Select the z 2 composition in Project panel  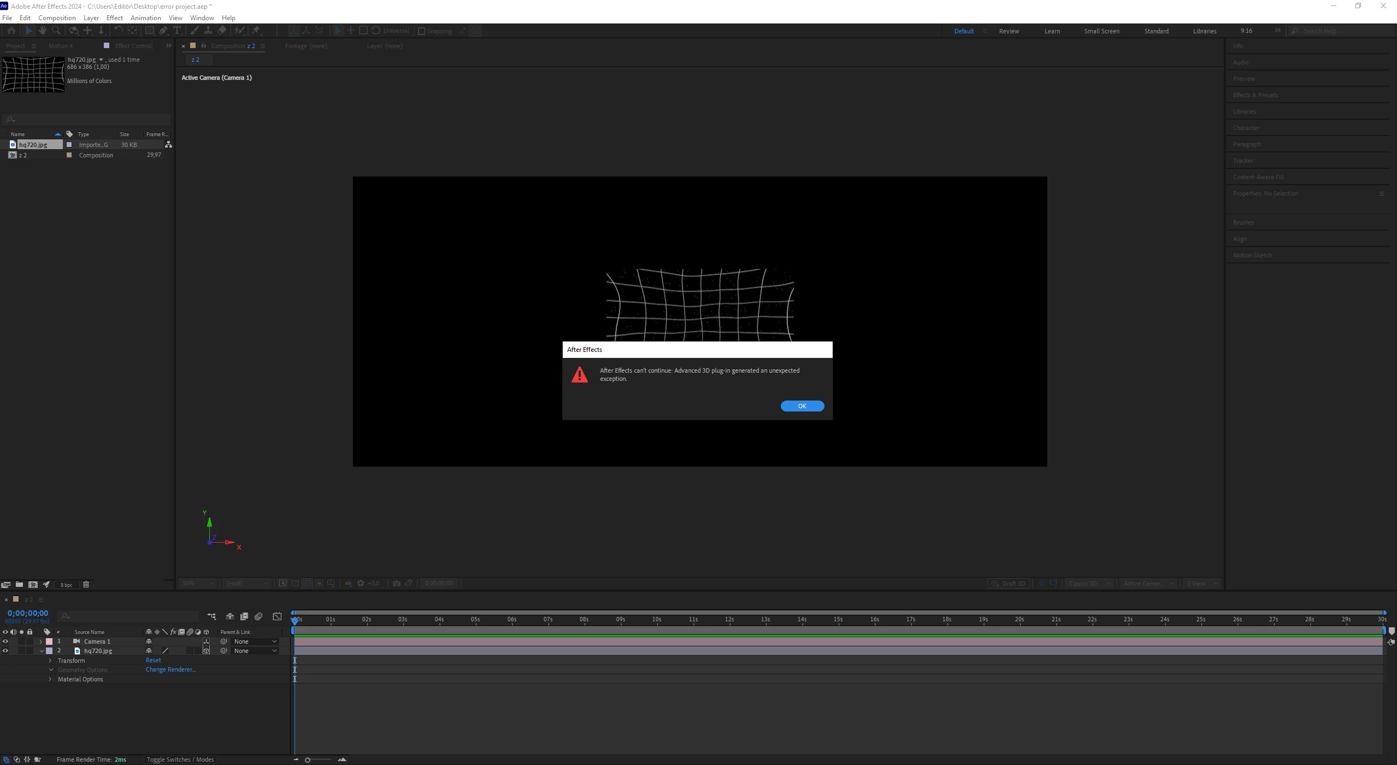23,155
